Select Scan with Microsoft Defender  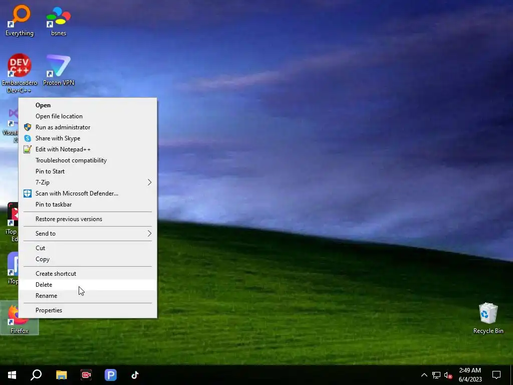[x=88, y=194]
